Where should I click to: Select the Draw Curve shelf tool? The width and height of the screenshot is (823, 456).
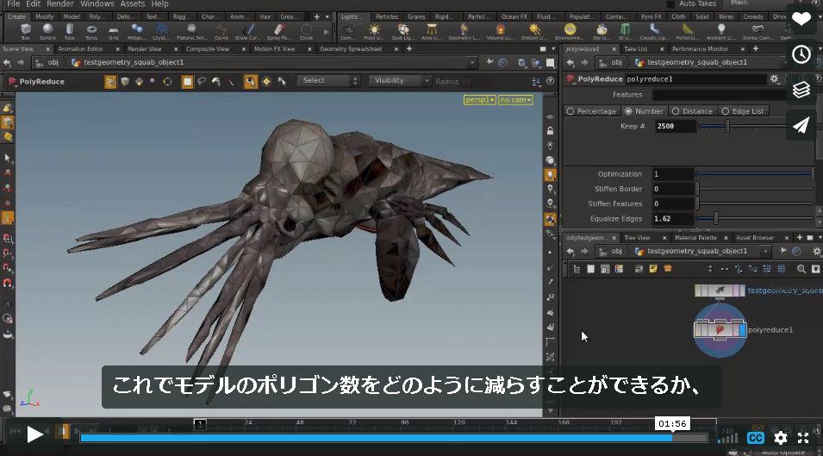click(247, 31)
